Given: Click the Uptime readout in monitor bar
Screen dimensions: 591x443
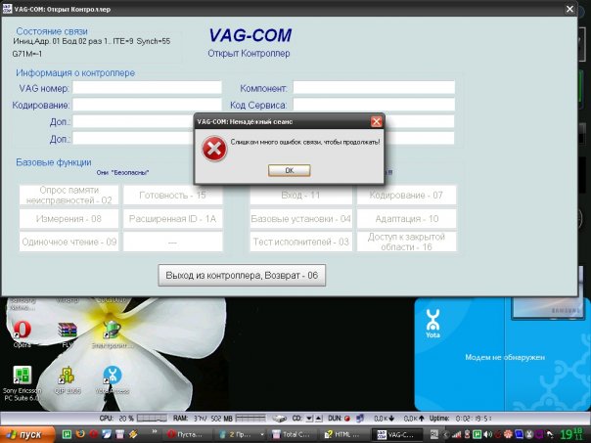Looking at the screenshot, I should tap(460, 419).
